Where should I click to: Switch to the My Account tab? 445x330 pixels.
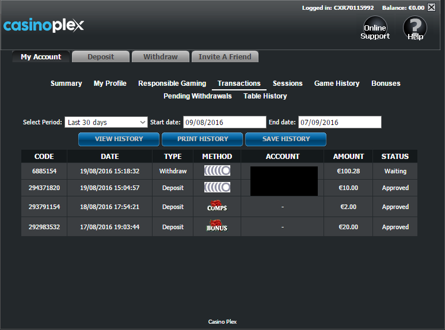41,57
